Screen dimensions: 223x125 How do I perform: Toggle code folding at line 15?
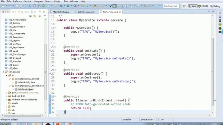pos(55,28)
